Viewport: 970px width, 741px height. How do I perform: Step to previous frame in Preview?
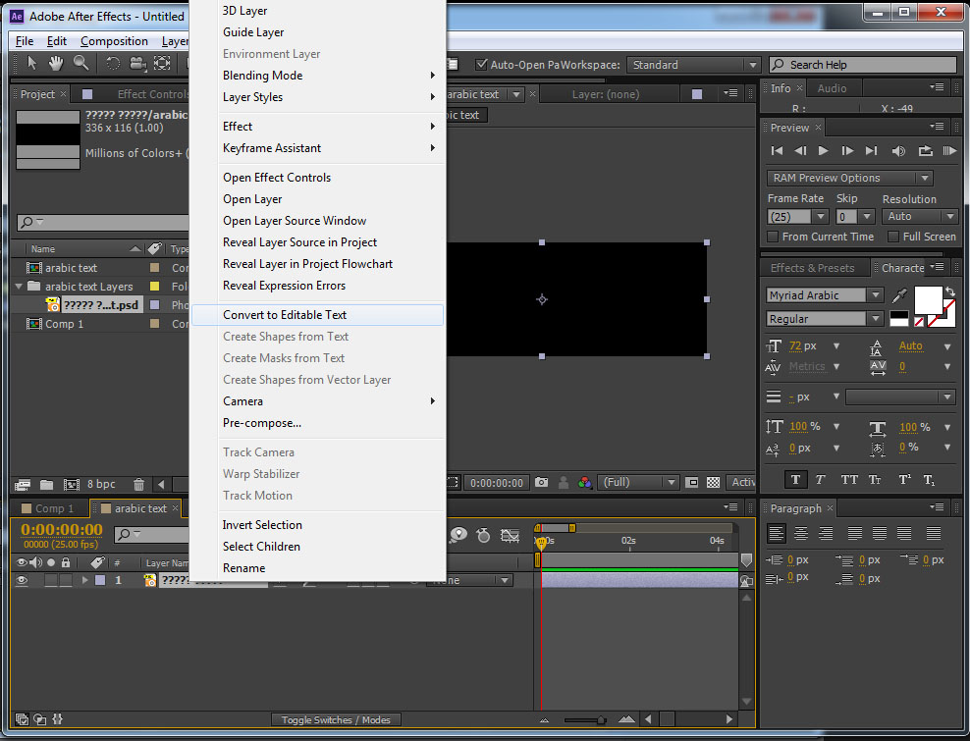click(800, 150)
